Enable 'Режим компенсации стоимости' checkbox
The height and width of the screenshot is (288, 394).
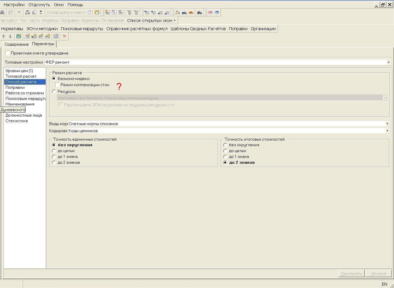click(57, 85)
